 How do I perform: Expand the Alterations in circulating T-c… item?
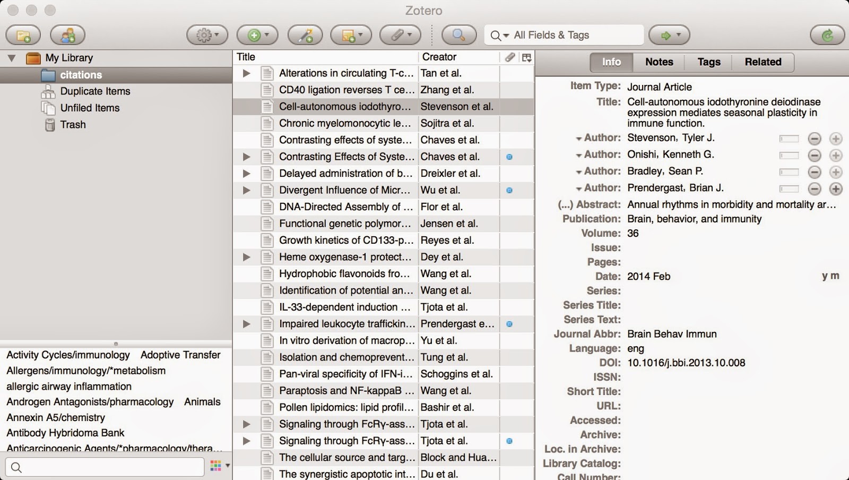246,73
